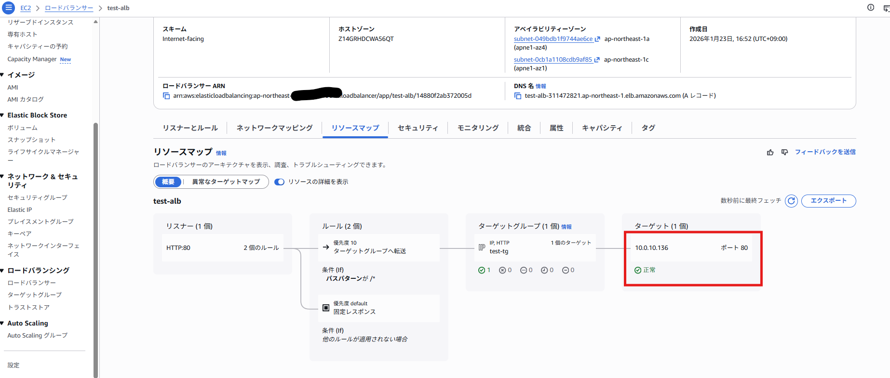Open Elastic IP in sidebar
Screen dimensions: 890x378
tap(20, 210)
